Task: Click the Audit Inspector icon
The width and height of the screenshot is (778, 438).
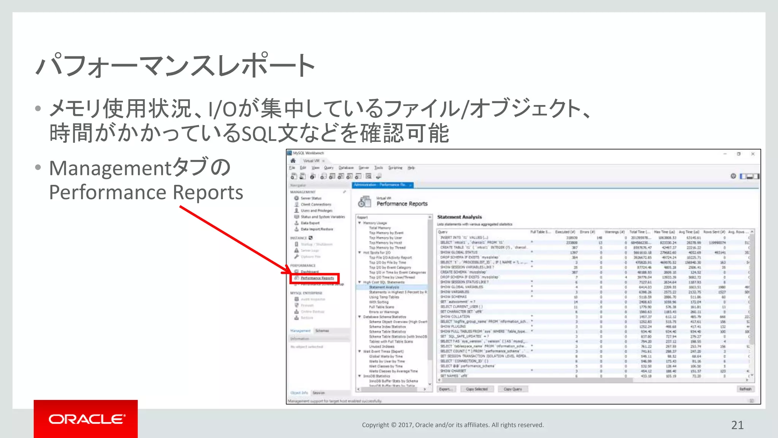Action: pos(296,299)
